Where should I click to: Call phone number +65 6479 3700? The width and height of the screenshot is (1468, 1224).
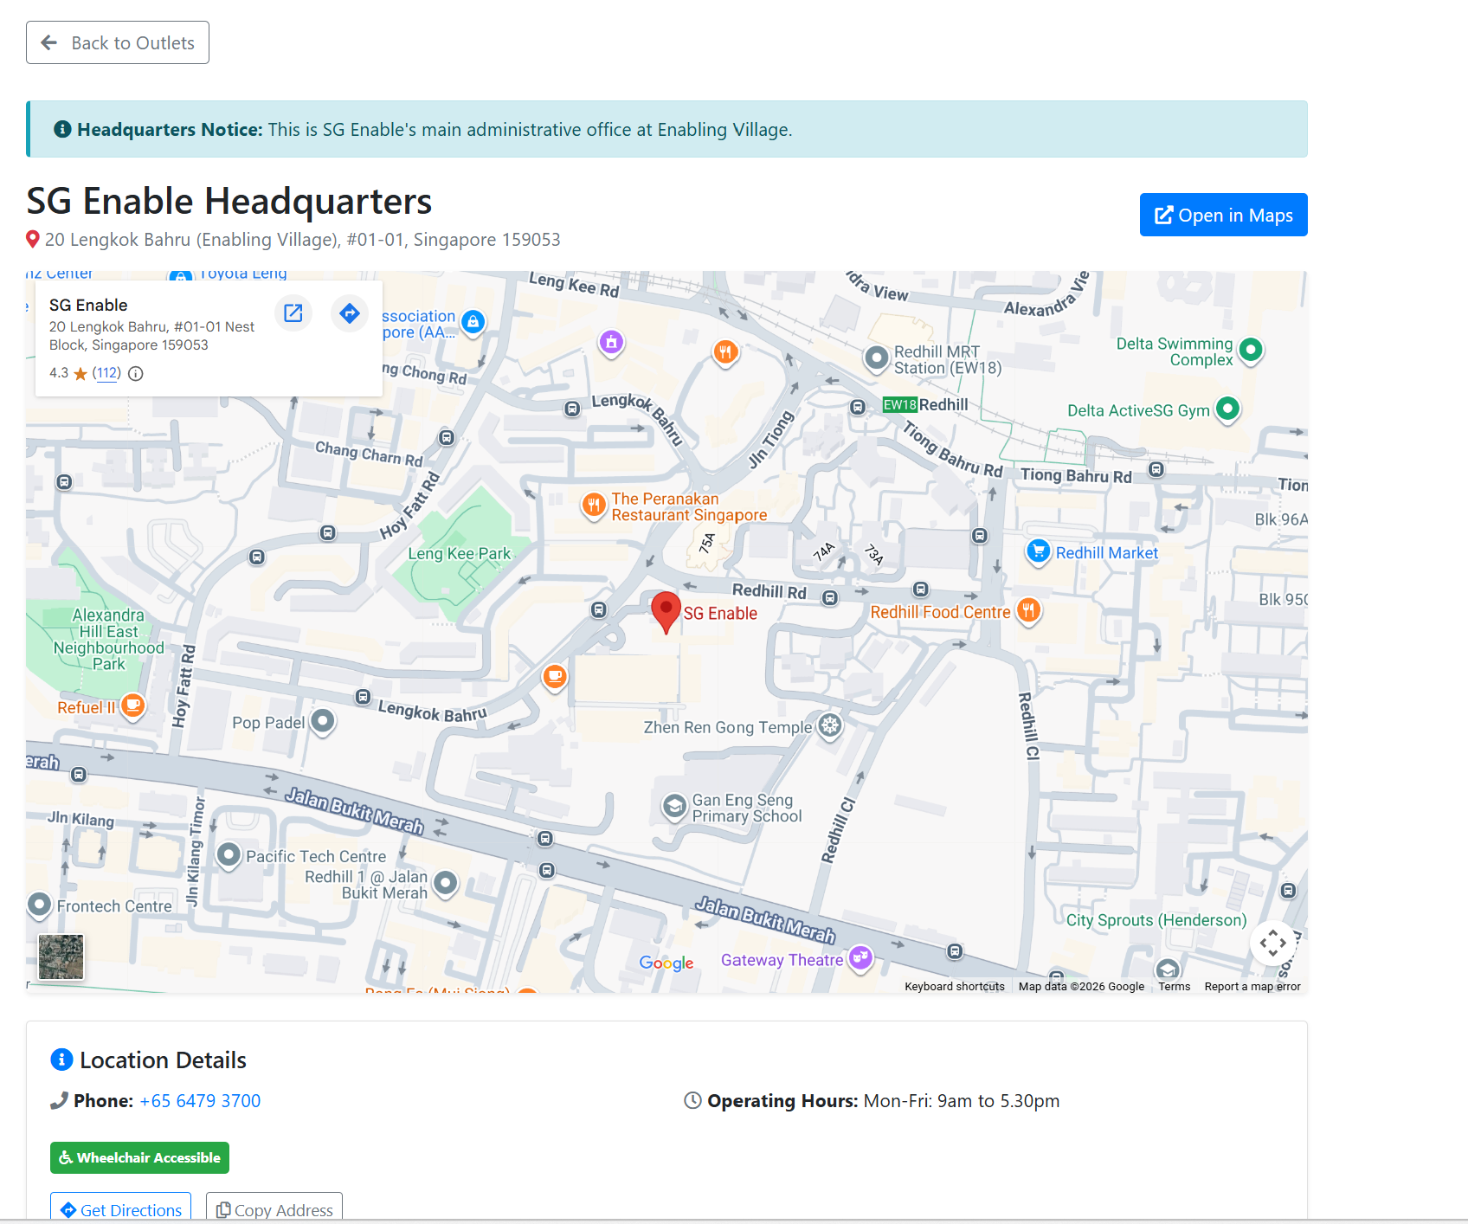coord(200,1101)
